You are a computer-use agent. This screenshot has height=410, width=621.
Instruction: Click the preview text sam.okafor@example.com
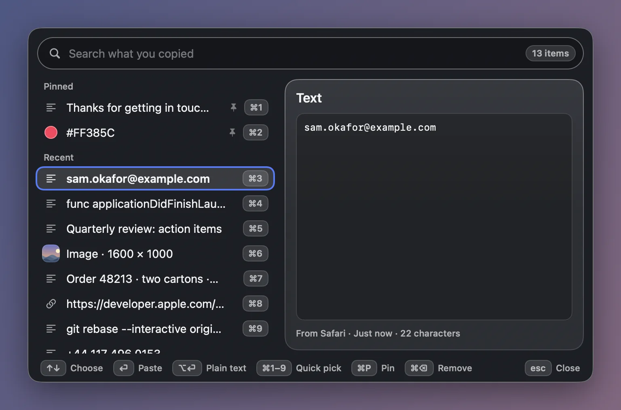coord(370,128)
